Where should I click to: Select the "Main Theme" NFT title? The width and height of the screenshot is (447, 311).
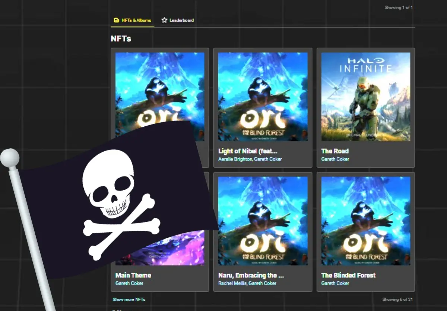click(x=133, y=275)
